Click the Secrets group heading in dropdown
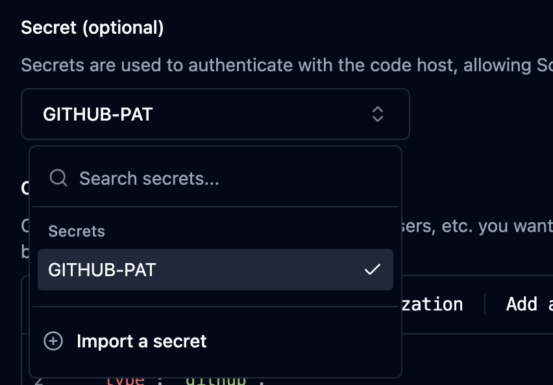 point(77,231)
